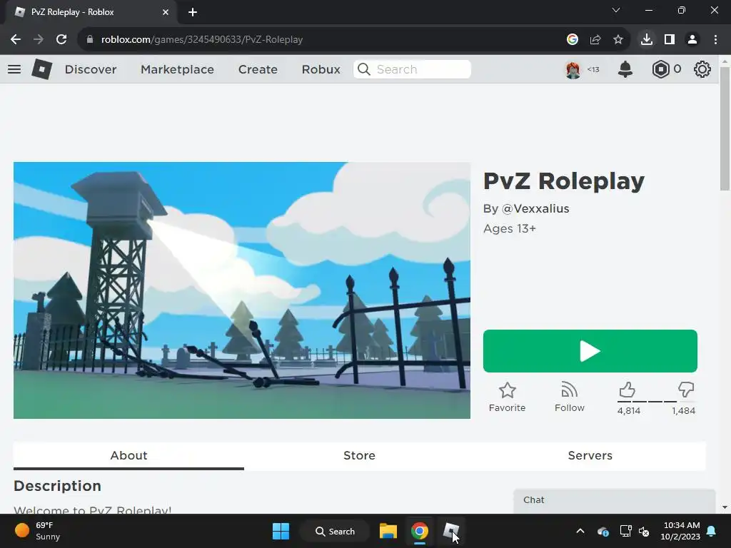731x548 pixels.
Task: Select the PvZ Roleplay - Roblox browser tab
Action: (x=92, y=12)
